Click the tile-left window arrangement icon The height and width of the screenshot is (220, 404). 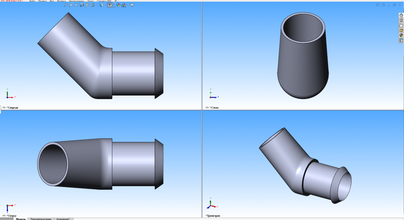pos(378,5)
